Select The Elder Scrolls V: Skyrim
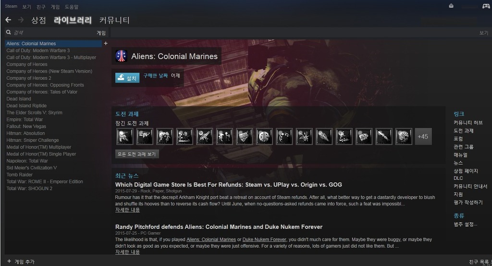492x266 pixels. (x=34, y=113)
